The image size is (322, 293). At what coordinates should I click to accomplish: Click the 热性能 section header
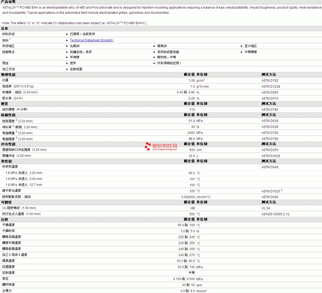tap(7, 161)
